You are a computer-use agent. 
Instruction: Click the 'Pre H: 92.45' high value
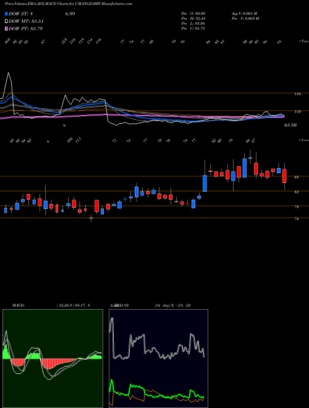(x=193, y=19)
